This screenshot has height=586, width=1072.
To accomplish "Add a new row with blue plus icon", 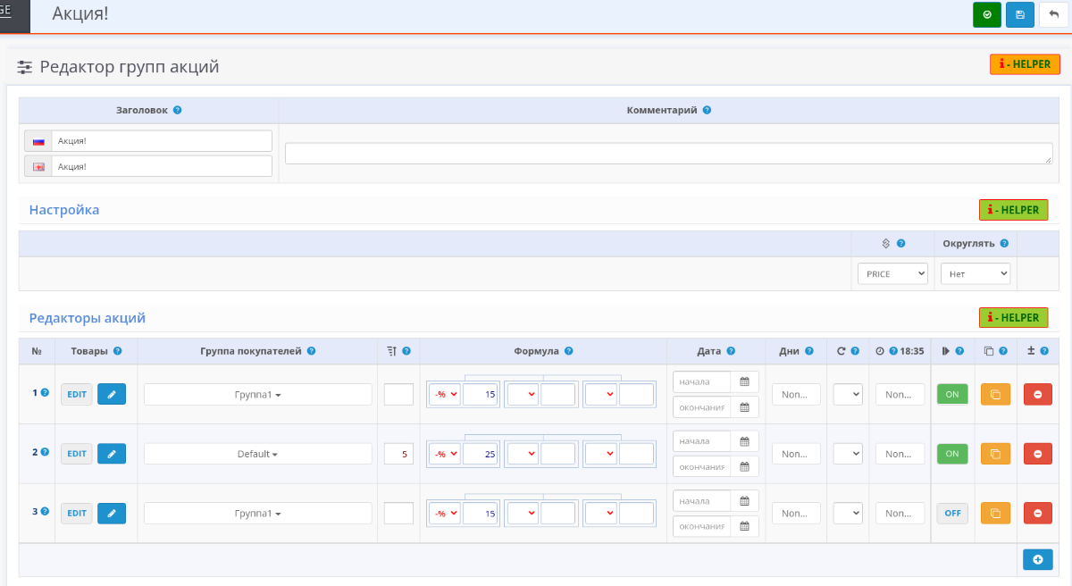I will [1037, 559].
